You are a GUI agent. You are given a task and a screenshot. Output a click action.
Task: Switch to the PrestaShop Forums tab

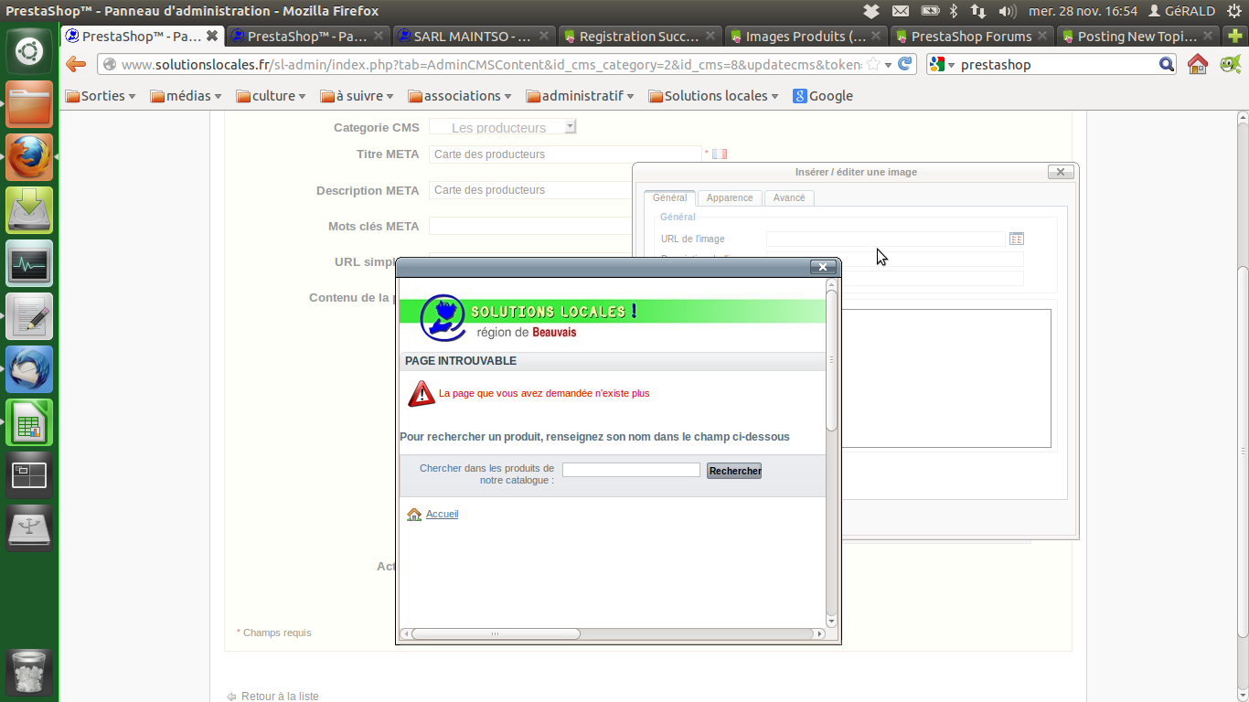971,37
